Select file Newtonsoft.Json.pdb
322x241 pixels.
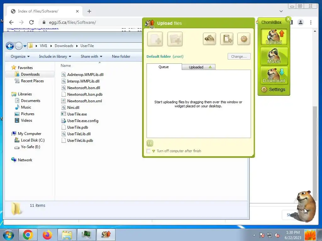[x=85, y=94]
